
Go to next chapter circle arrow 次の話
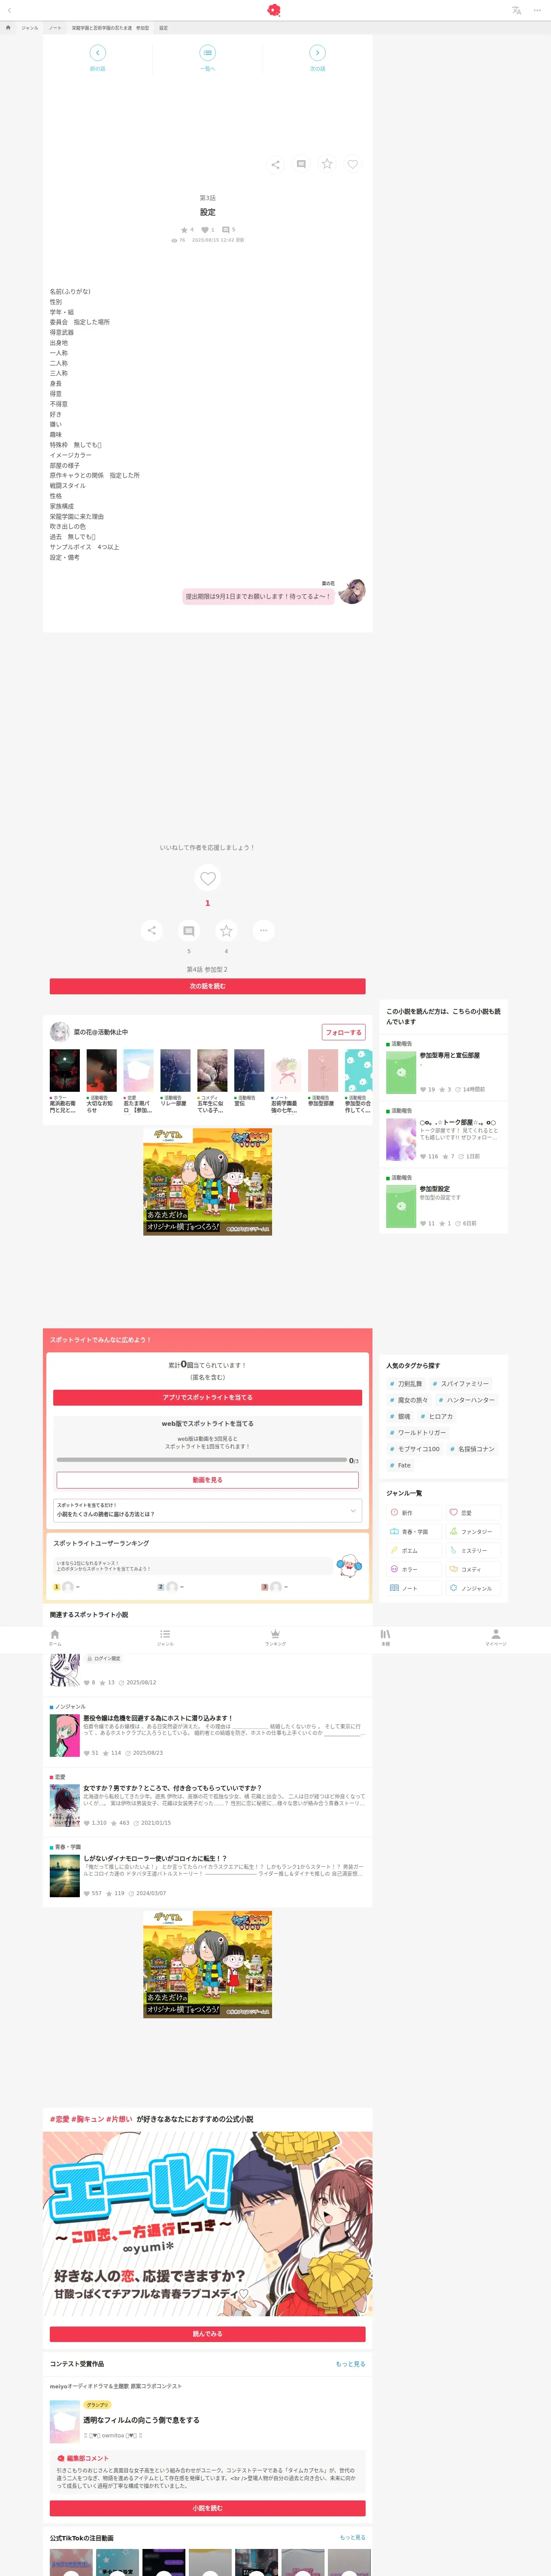[317, 52]
